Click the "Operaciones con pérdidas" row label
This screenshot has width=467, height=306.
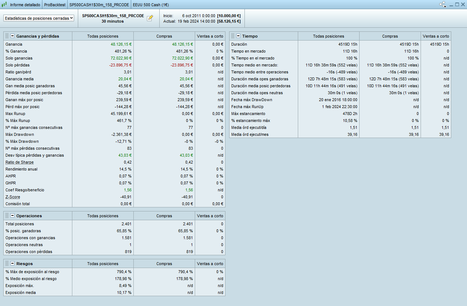(29, 252)
